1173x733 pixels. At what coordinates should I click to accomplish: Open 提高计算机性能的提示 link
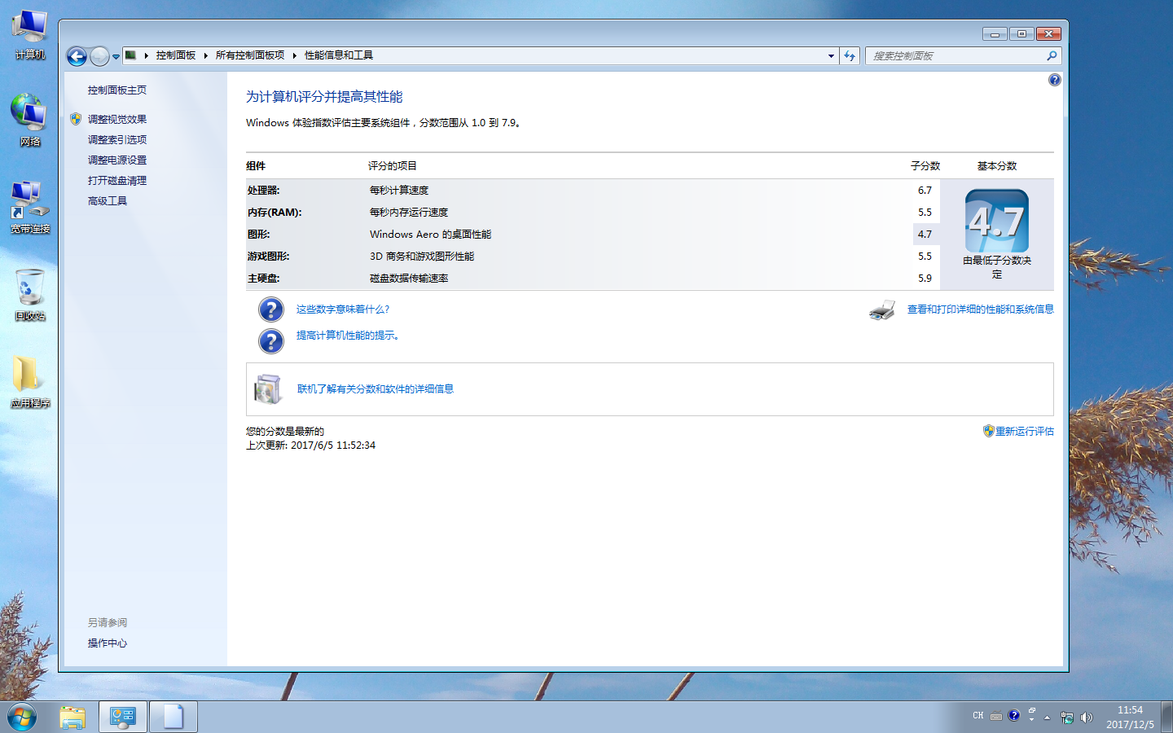coord(347,336)
